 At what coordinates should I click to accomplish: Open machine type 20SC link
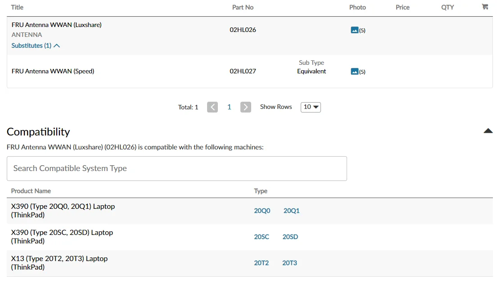262,237
